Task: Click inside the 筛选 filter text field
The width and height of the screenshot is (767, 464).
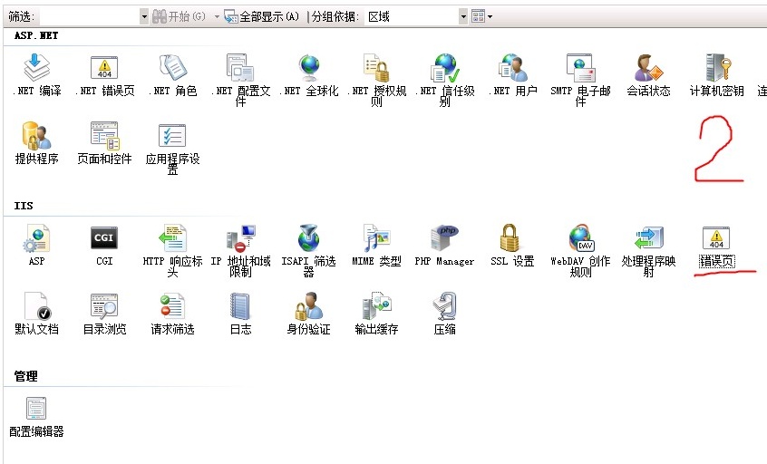Action: 91,16
